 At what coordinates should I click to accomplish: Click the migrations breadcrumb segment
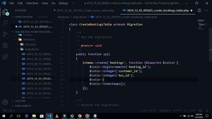[x=80, y=17]
